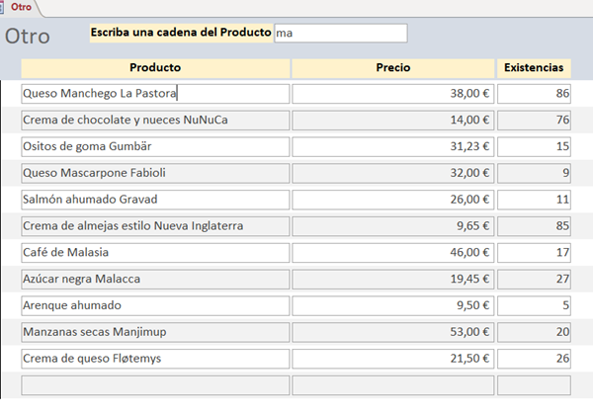Click the empty new-record Producto field
593x413 pixels.
pos(155,384)
